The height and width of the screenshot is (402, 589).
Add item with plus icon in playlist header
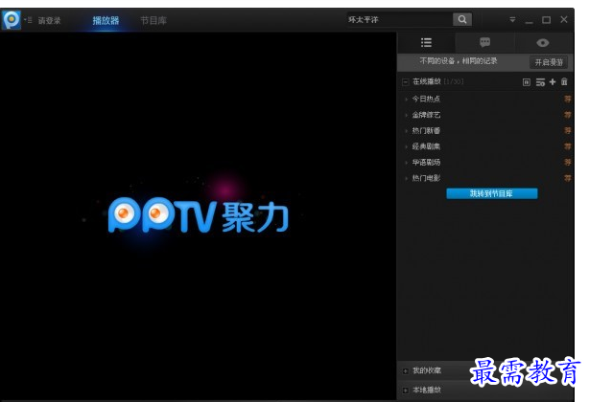pos(553,81)
